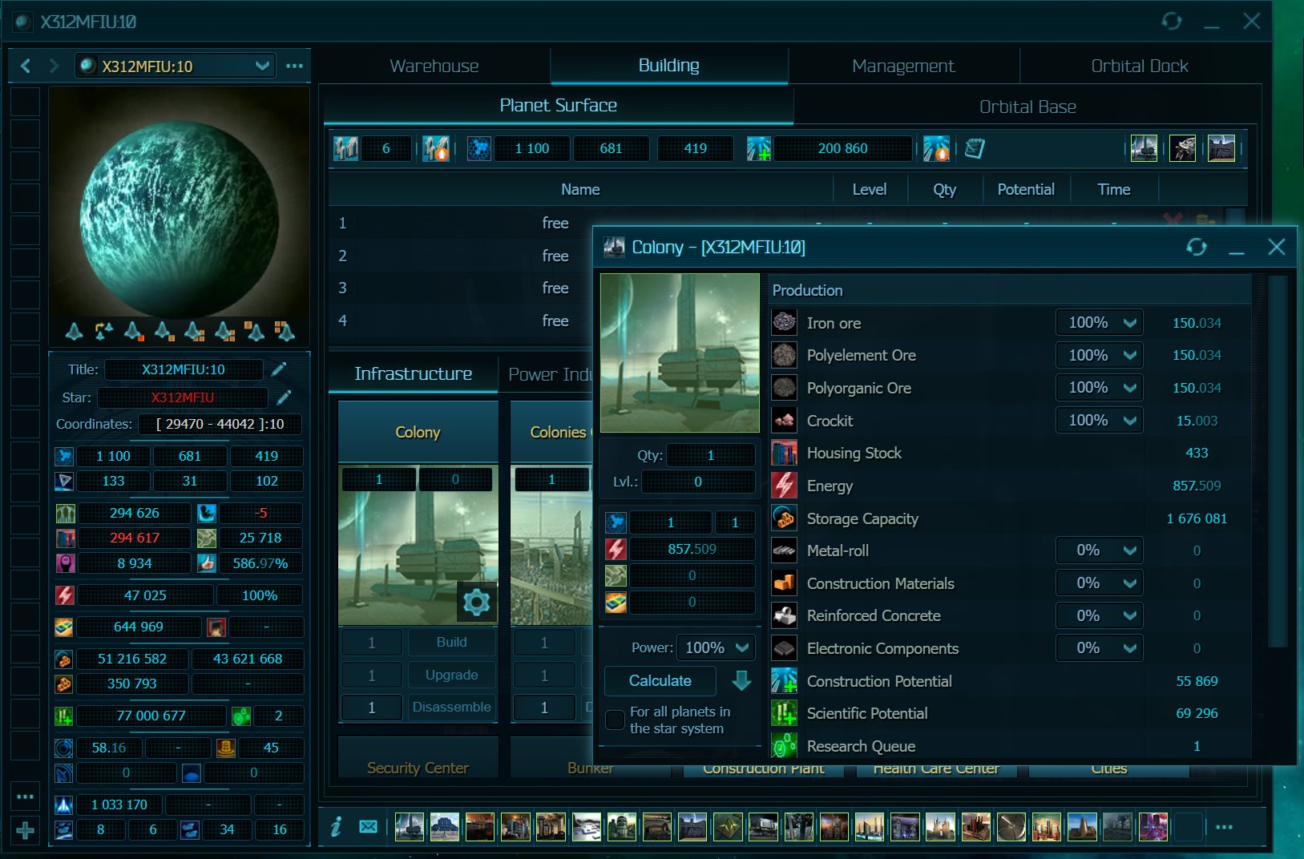The image size is (1304, 859).
Task: Go back with the left arrow navigation icon
Action: coord(26,66)
